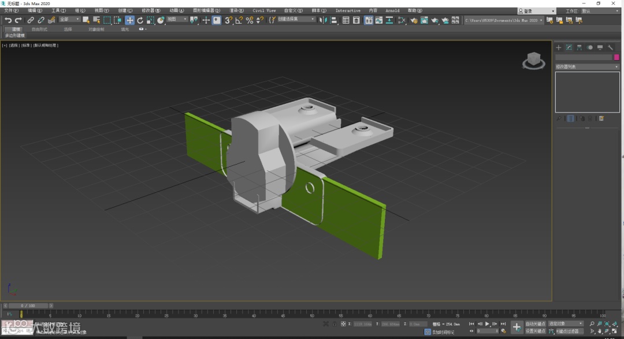Select the Move transform tool
This screenshot has width=624, height=339.
(130, 20)
